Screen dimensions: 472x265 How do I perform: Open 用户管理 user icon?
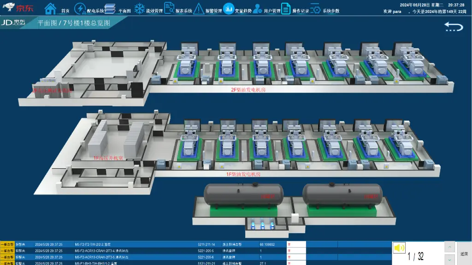click(258, 8)
